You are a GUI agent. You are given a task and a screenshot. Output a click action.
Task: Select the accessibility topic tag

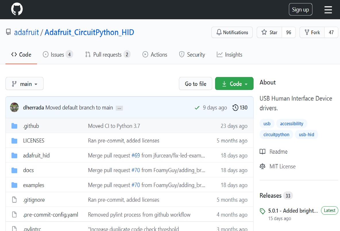tap(292, 124)
